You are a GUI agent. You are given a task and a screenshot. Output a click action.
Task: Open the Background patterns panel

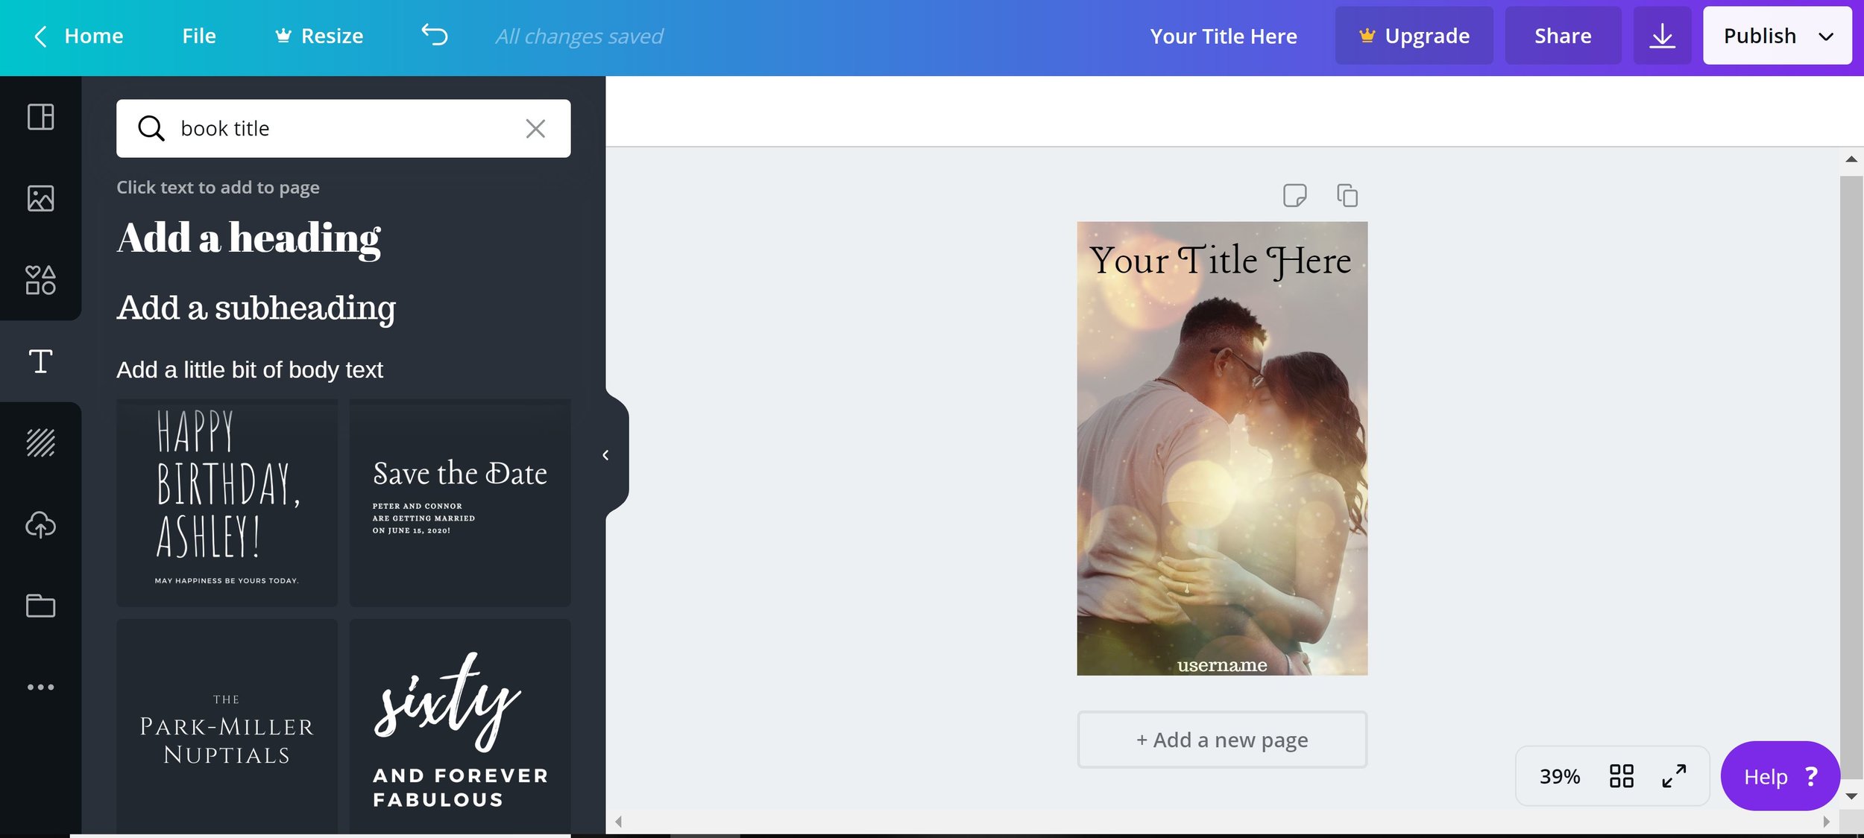tap(40, 442)
